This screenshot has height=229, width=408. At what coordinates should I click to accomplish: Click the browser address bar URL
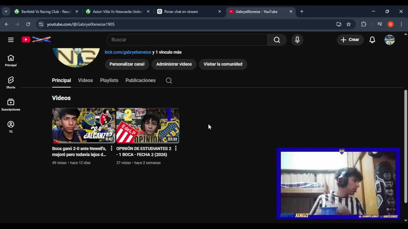pos(81,24)
